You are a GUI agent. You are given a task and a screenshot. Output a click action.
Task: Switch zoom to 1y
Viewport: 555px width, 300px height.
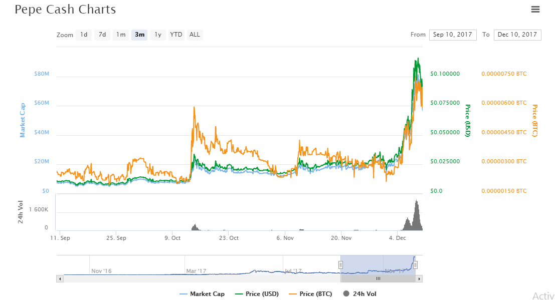point(157,35)
